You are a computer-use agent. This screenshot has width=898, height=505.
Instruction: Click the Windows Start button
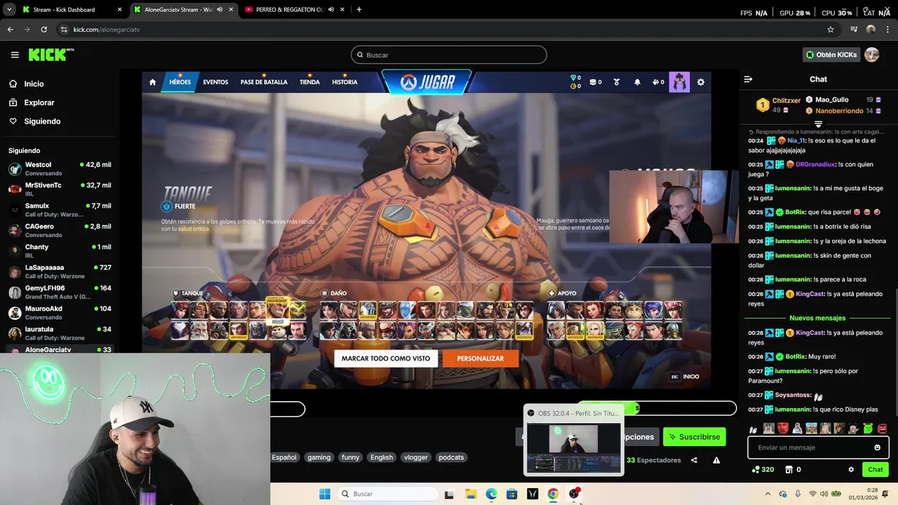(325, 494)
